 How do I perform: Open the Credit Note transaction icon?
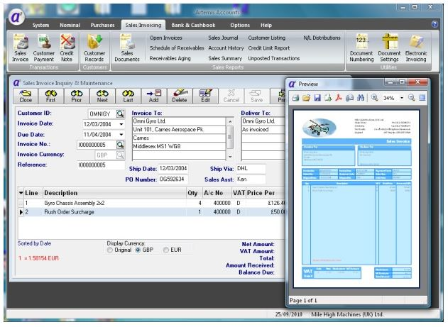67,48
